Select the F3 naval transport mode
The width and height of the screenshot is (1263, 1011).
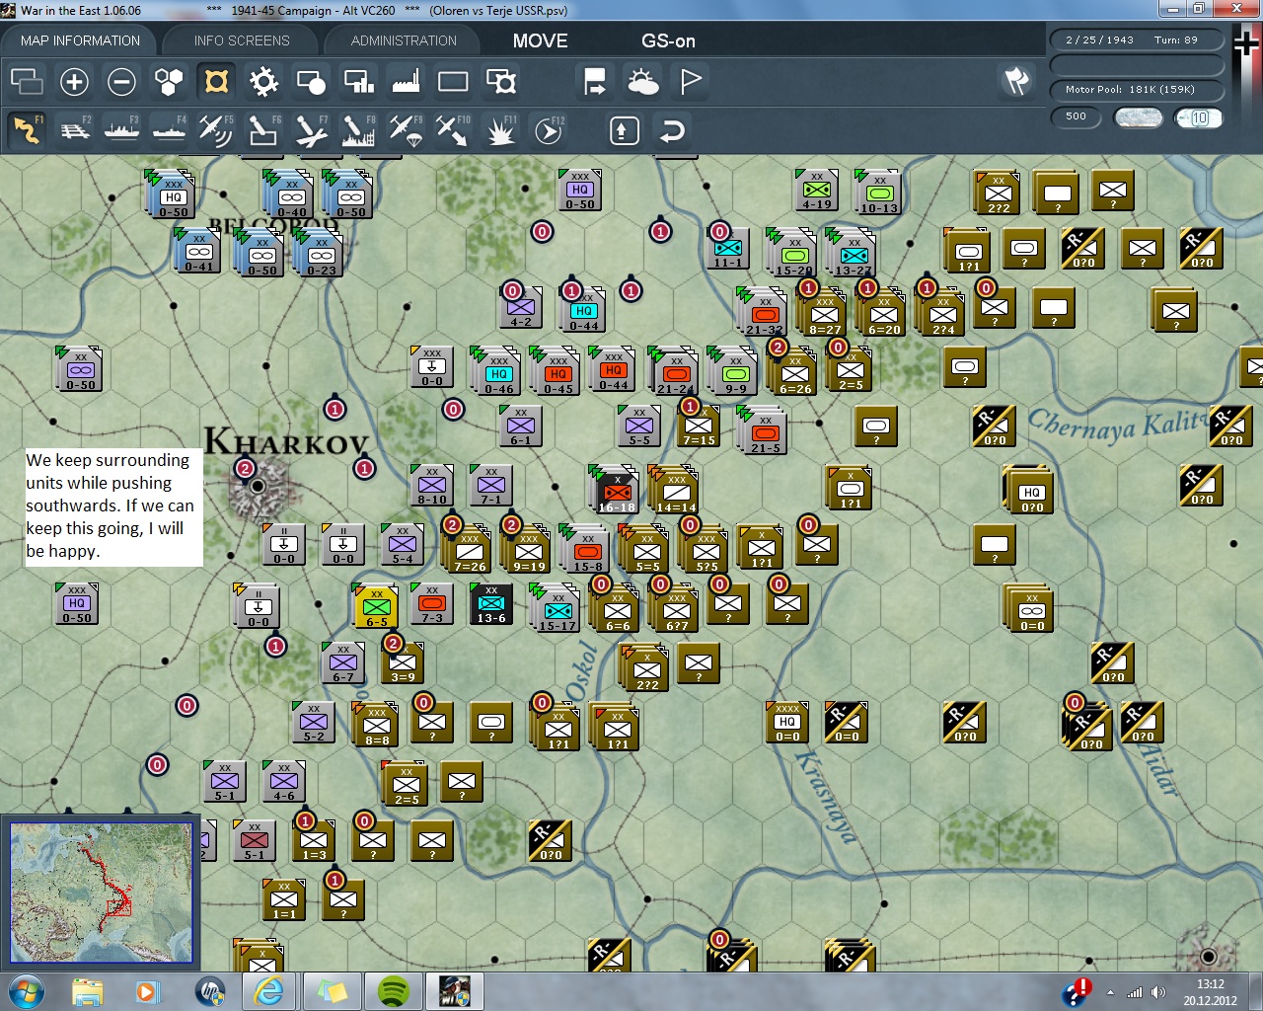121,130
